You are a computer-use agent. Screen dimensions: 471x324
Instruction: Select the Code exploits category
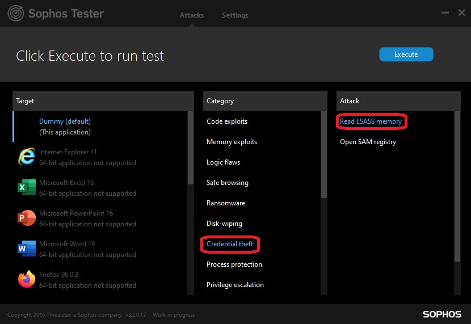tap(227, 121)
